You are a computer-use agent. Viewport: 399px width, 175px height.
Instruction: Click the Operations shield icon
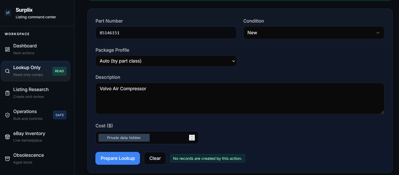point(7,115)
